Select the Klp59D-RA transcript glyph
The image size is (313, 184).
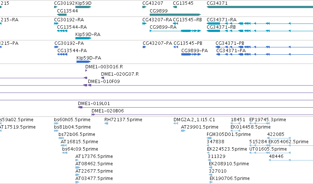[x=83, y=38]
